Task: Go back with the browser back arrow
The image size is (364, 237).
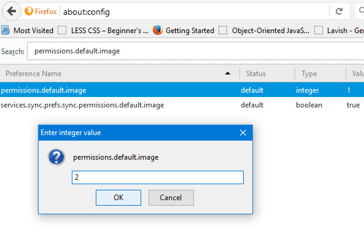Action: point(12,11)
